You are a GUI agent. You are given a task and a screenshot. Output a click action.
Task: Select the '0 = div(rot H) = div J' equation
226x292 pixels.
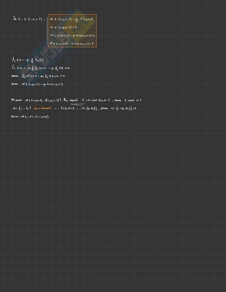[x=96, y=100]
